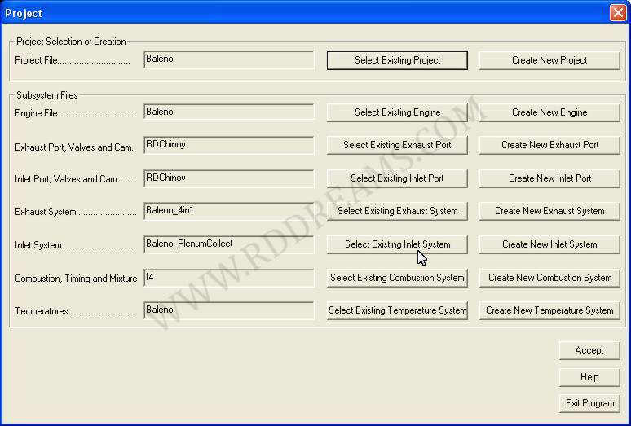Click the Combustion, Timing and Mixture label

click(x=76, y=279)
